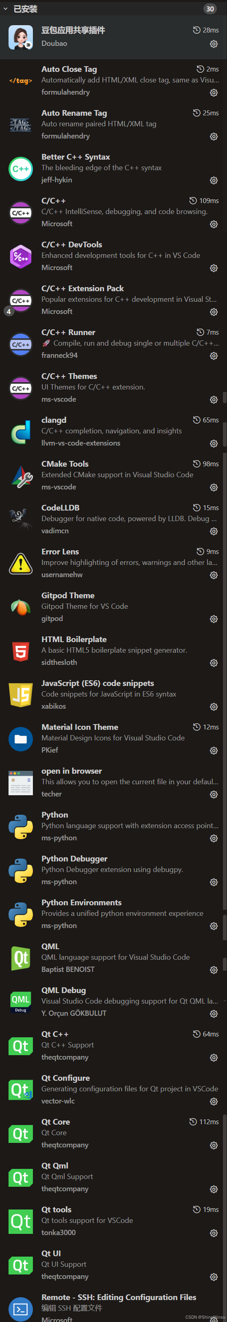227x1322 pixels.
Task: Click the HTML5 shield icon of HTML Boilerplate
Action: 21,651
